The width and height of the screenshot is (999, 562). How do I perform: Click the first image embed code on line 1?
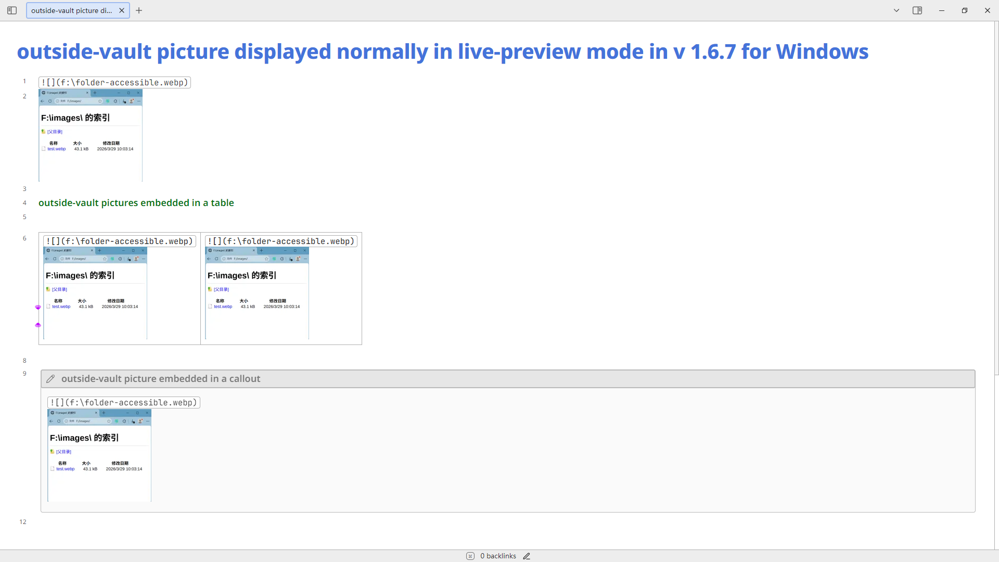pyautogui.click(x=114, y=83)
